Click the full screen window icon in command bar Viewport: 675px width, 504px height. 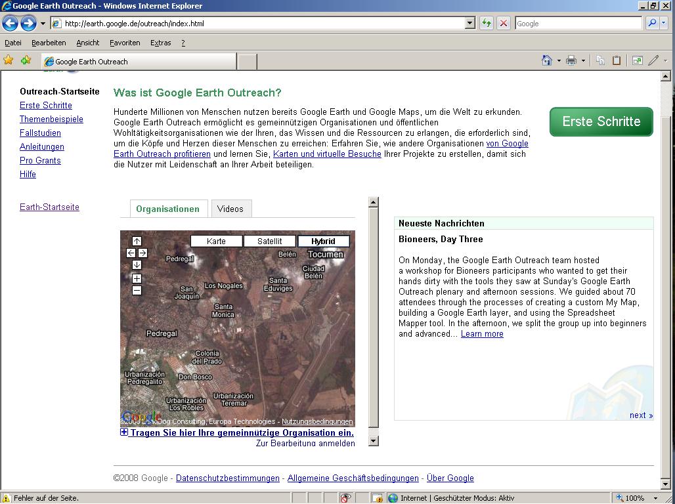pyautogui.click(x=637, y=60)
